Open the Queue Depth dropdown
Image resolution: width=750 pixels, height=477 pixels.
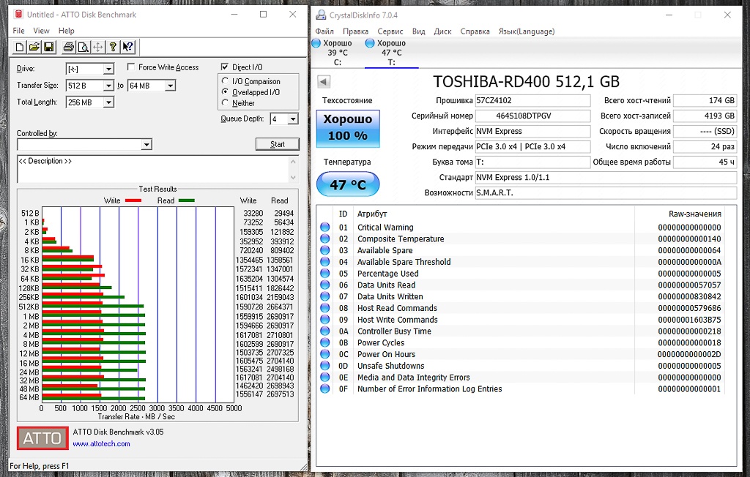[293, 119]
